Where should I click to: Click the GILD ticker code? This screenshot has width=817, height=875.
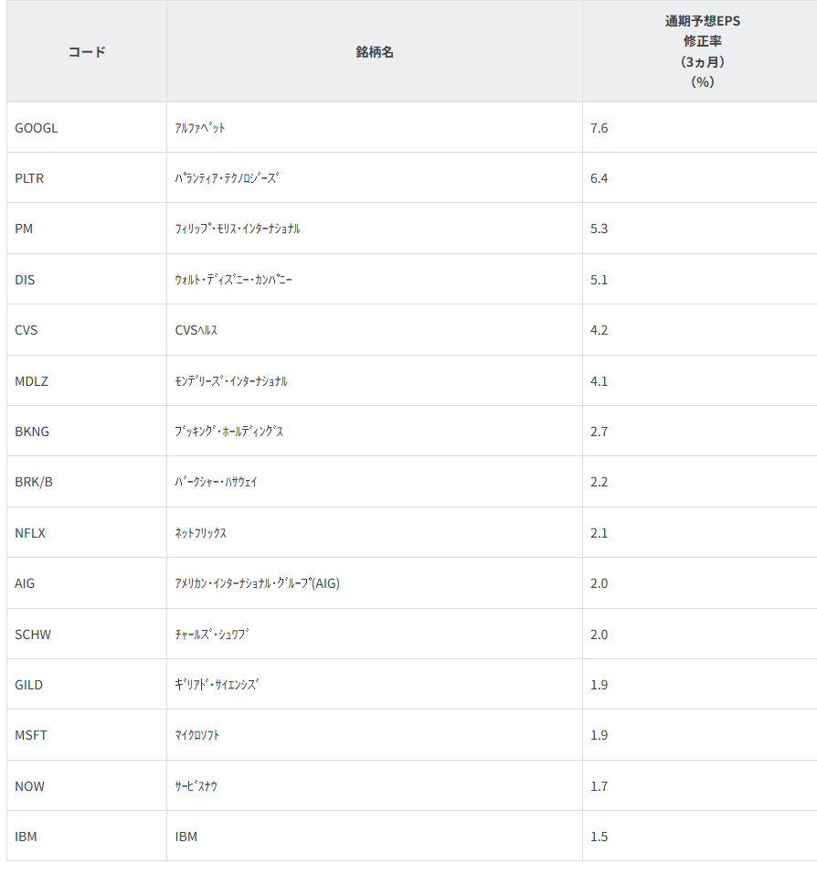[x=29, y=685]
